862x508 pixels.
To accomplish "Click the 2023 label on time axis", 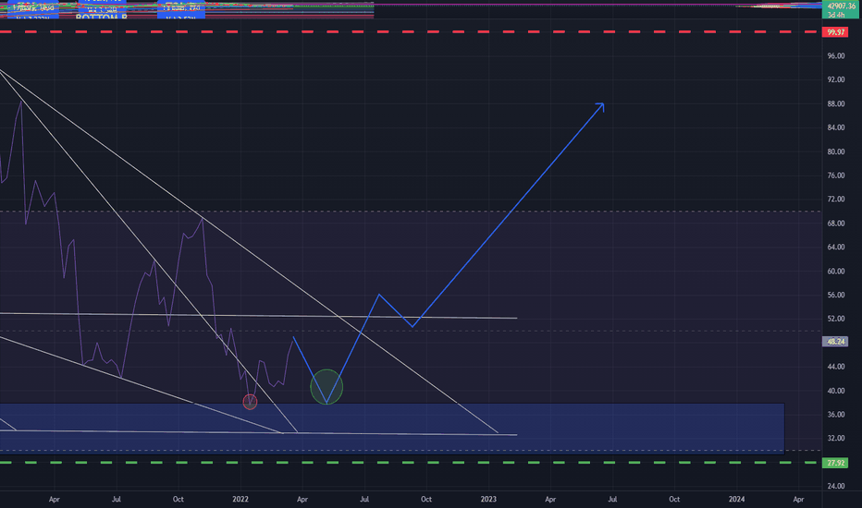I will point(488,499).
